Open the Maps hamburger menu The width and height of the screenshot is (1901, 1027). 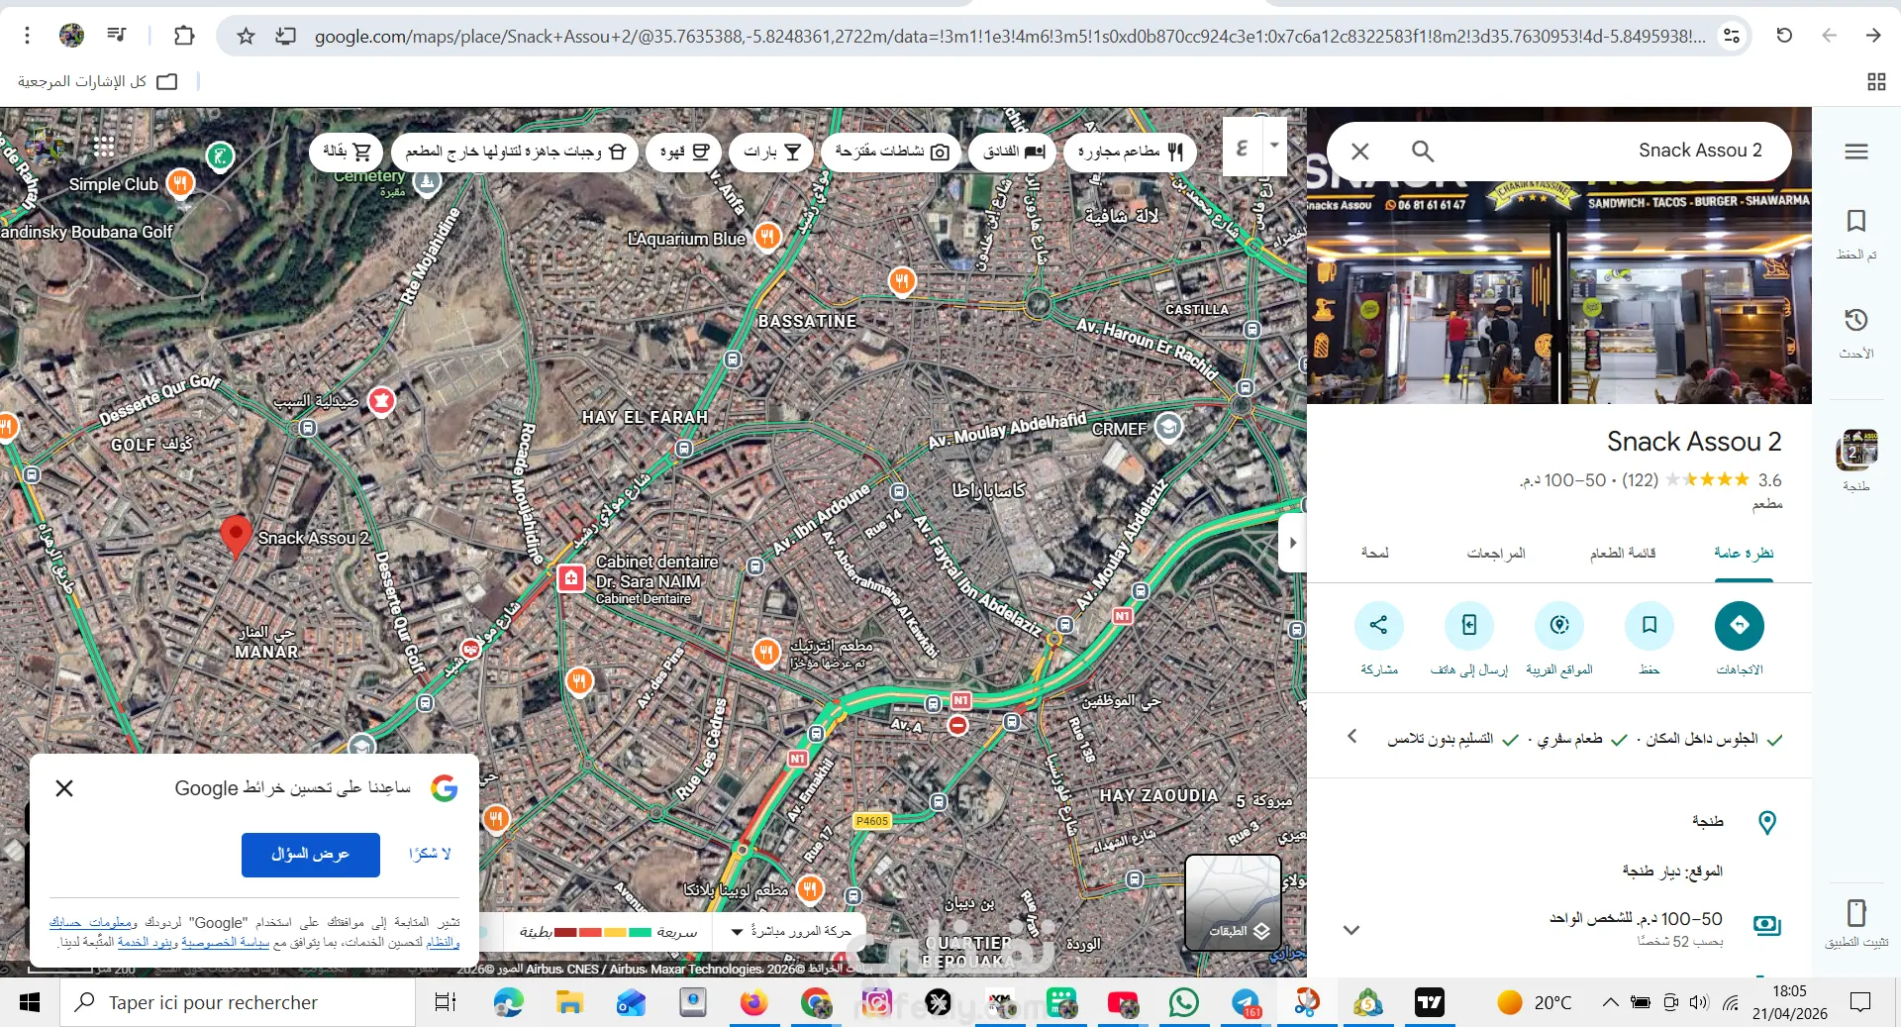(x=1856, y=152)
